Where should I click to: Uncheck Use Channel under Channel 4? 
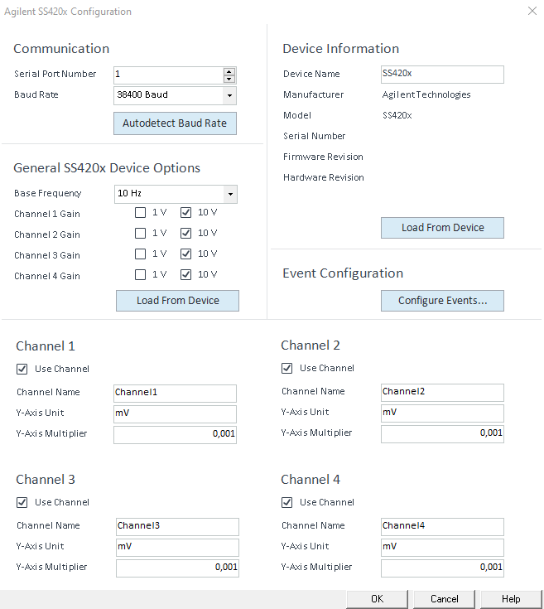point(287,502)
